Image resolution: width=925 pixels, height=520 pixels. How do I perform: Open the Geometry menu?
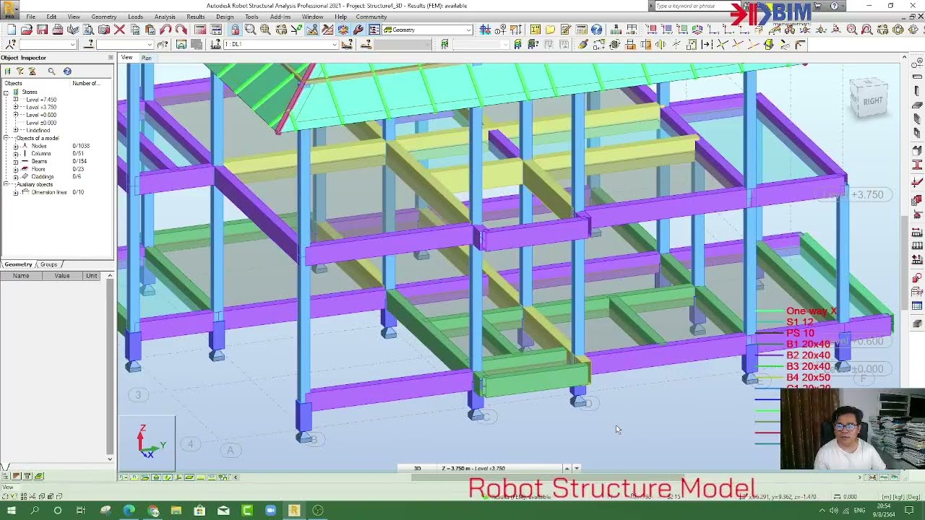pyautogui.click(x=104, y=17)
